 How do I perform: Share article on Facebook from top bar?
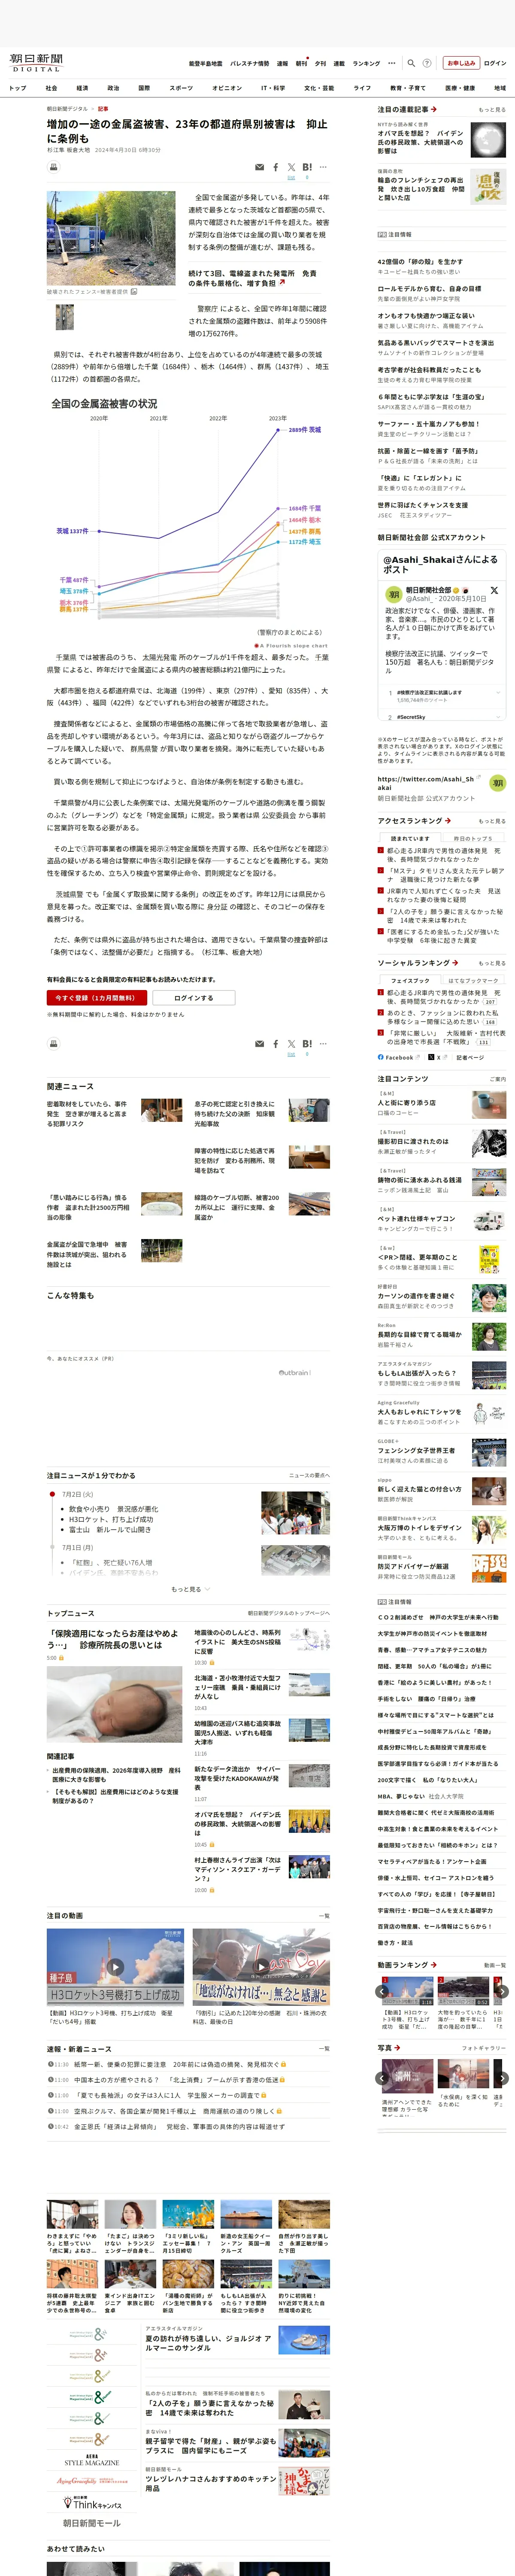[276, 168]
